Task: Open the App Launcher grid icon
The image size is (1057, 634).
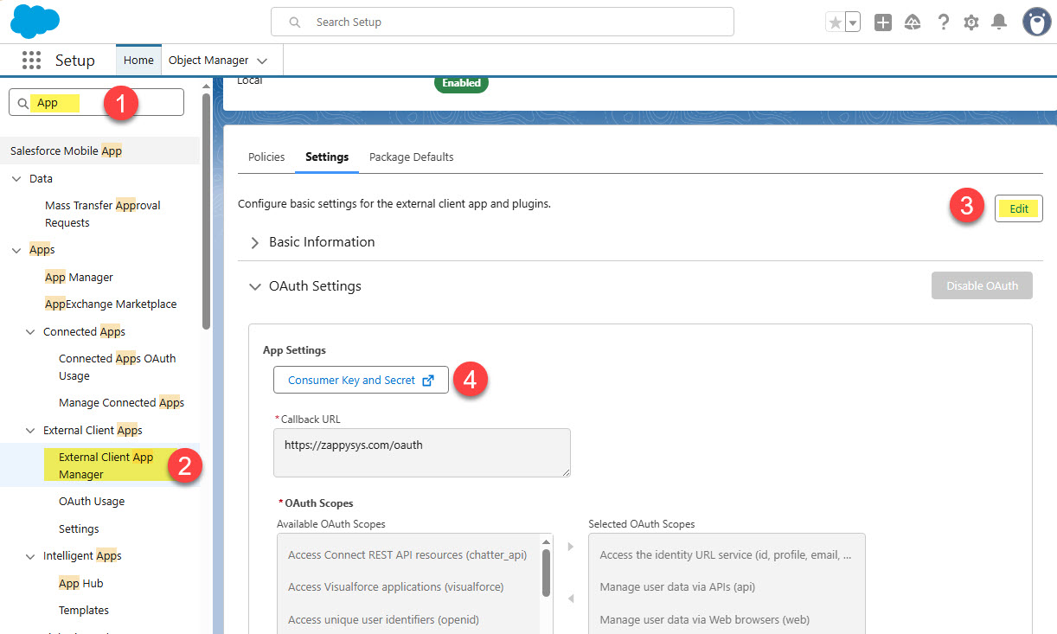Action: pos(31,61)
